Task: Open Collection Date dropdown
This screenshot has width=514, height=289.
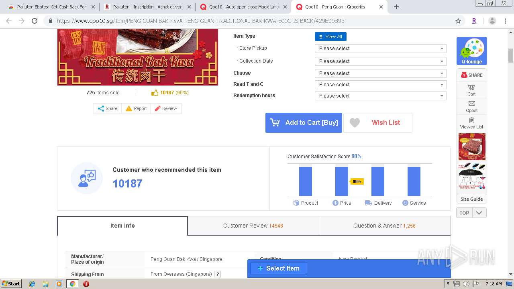Action: click(x=380, y=61)
